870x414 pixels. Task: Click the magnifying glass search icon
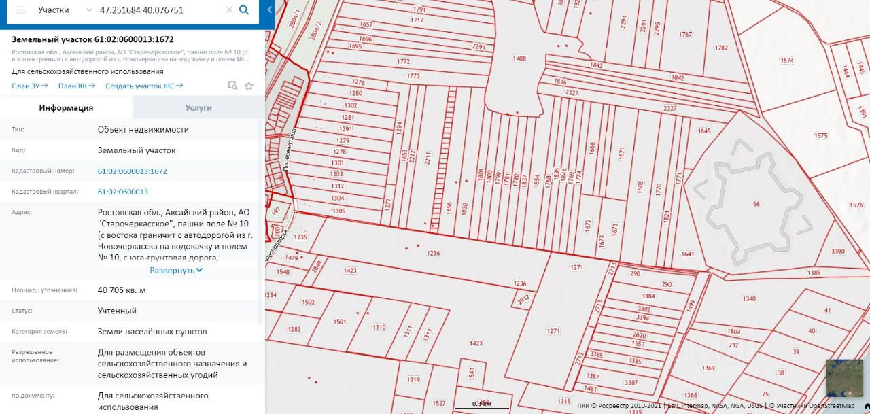pyautogui.click(x=245, y=10)
